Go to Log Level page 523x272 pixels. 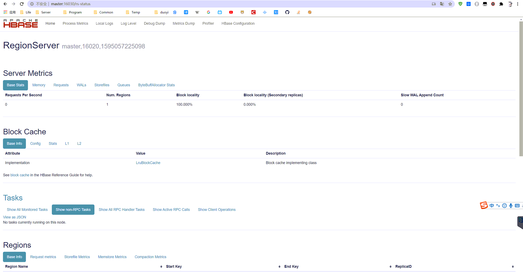pos(129,23)
